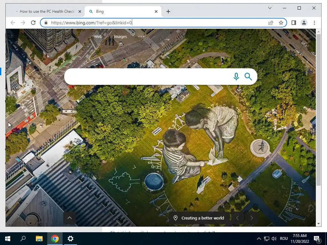Open Bing more options ellipsis

[x=141, y=37]
